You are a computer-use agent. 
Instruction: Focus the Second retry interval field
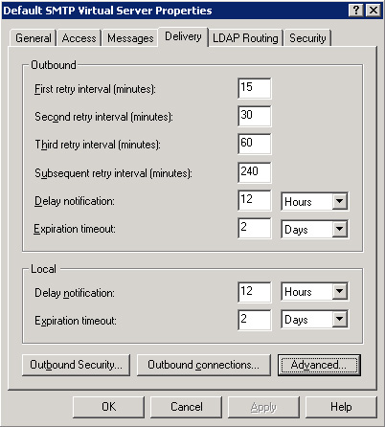point(255,116)
